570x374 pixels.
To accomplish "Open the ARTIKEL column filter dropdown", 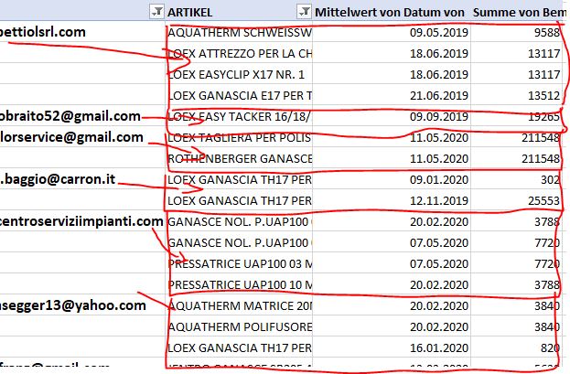I will pyautogui.click(x=304, y=12).
